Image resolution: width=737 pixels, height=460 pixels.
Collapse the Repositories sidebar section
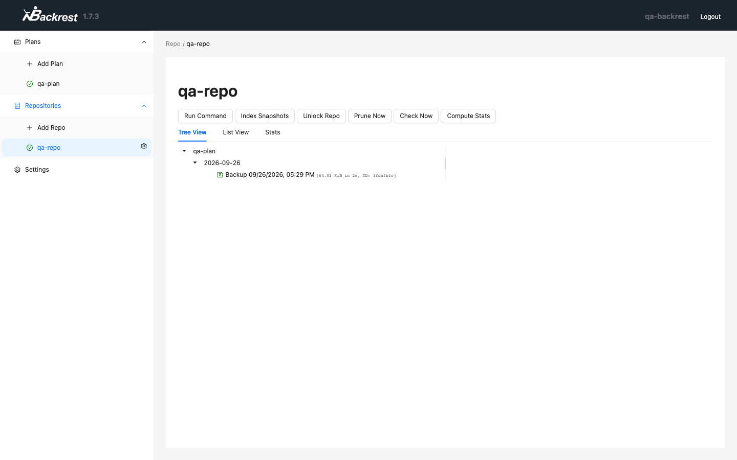[x=144, y=106]
